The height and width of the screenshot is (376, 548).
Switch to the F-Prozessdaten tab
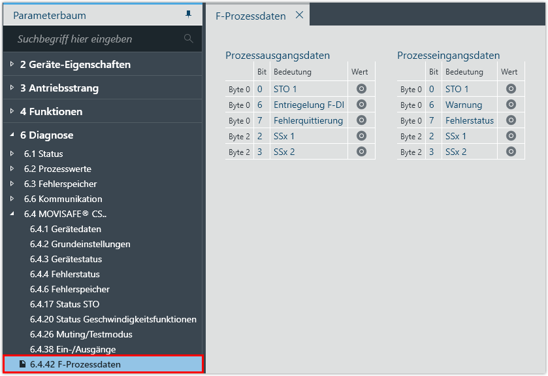pos(250,16)
